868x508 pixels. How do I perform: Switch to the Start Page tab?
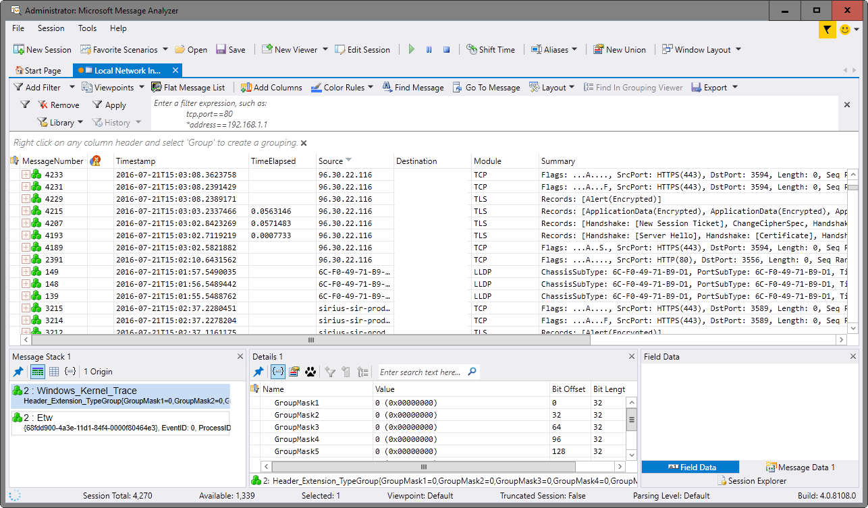[38, 70]
